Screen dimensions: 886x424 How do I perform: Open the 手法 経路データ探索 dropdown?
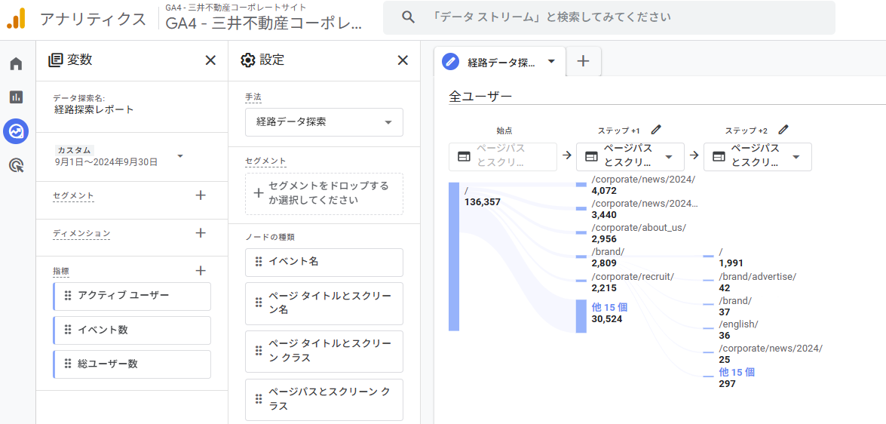(324, 122)
